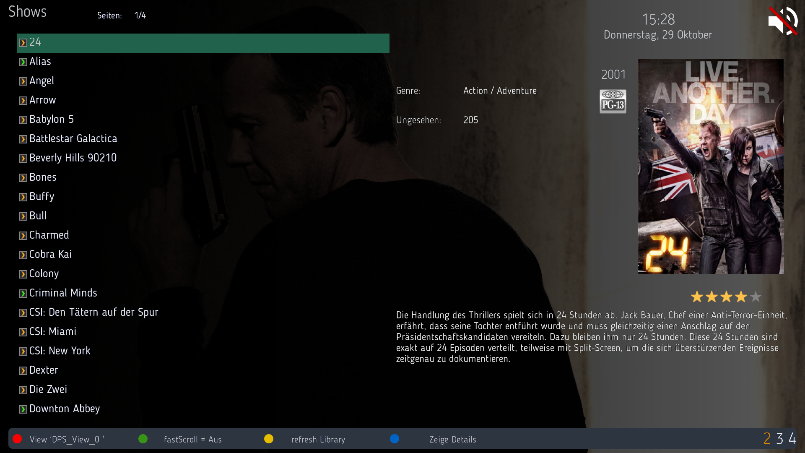
Task: Select Buffy in the show list
Action: pyautogui.click(x=203, y=197)
